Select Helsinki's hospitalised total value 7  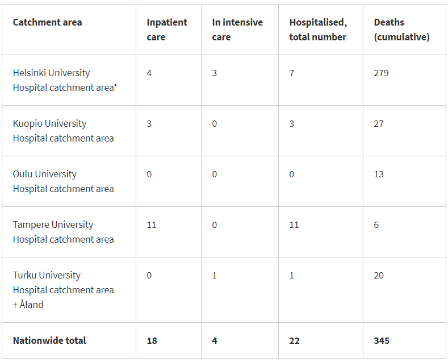[x=292, y=73]
